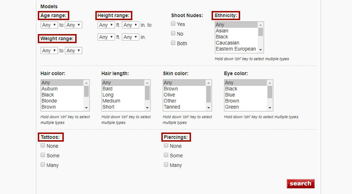Open the maximum Weight range dropdown
352x194 pixels.
(73, 51)
